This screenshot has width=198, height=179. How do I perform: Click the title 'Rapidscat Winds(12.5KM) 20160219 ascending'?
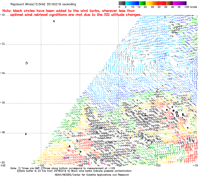point(43,4)
